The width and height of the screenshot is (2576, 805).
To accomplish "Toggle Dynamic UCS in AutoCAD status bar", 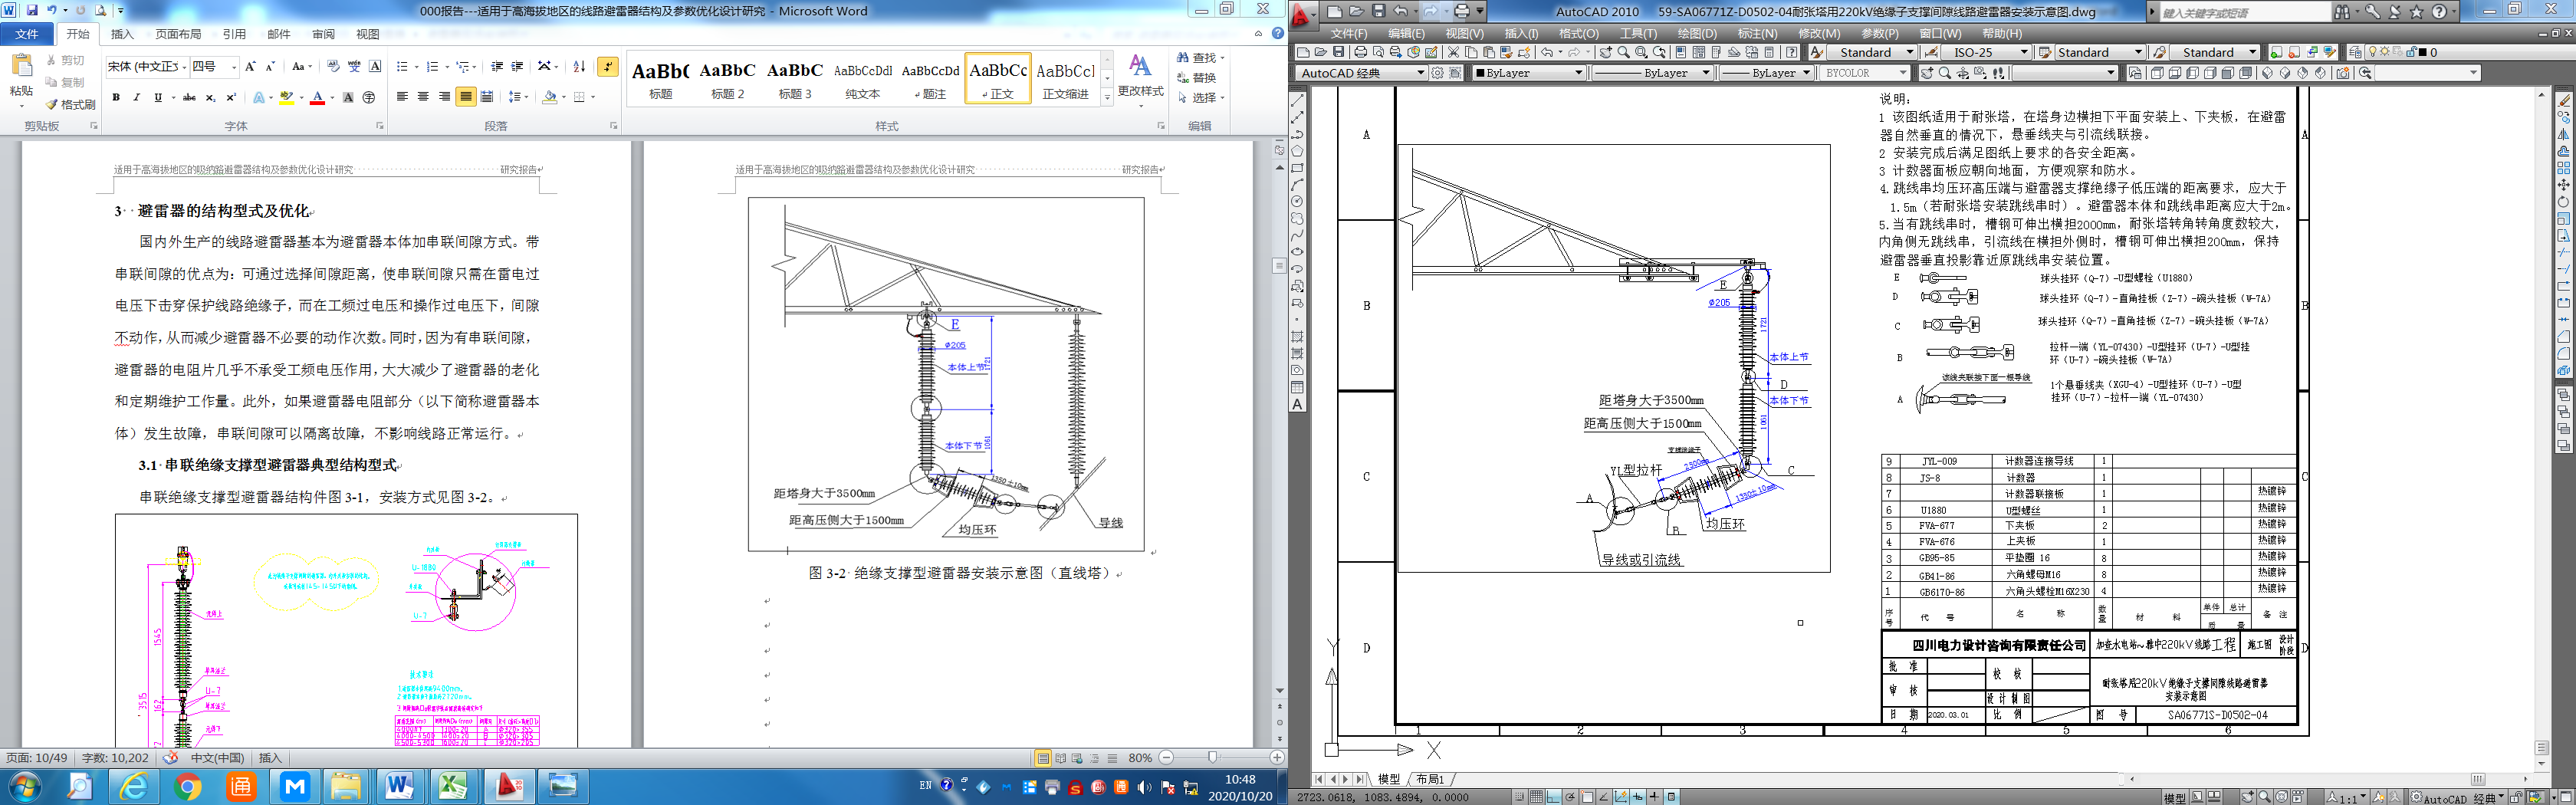I will pyautogui.click(x=1621, y=797).
